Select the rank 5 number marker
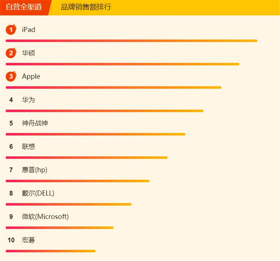This screenshot has width=280, height=261. [11, 123]
